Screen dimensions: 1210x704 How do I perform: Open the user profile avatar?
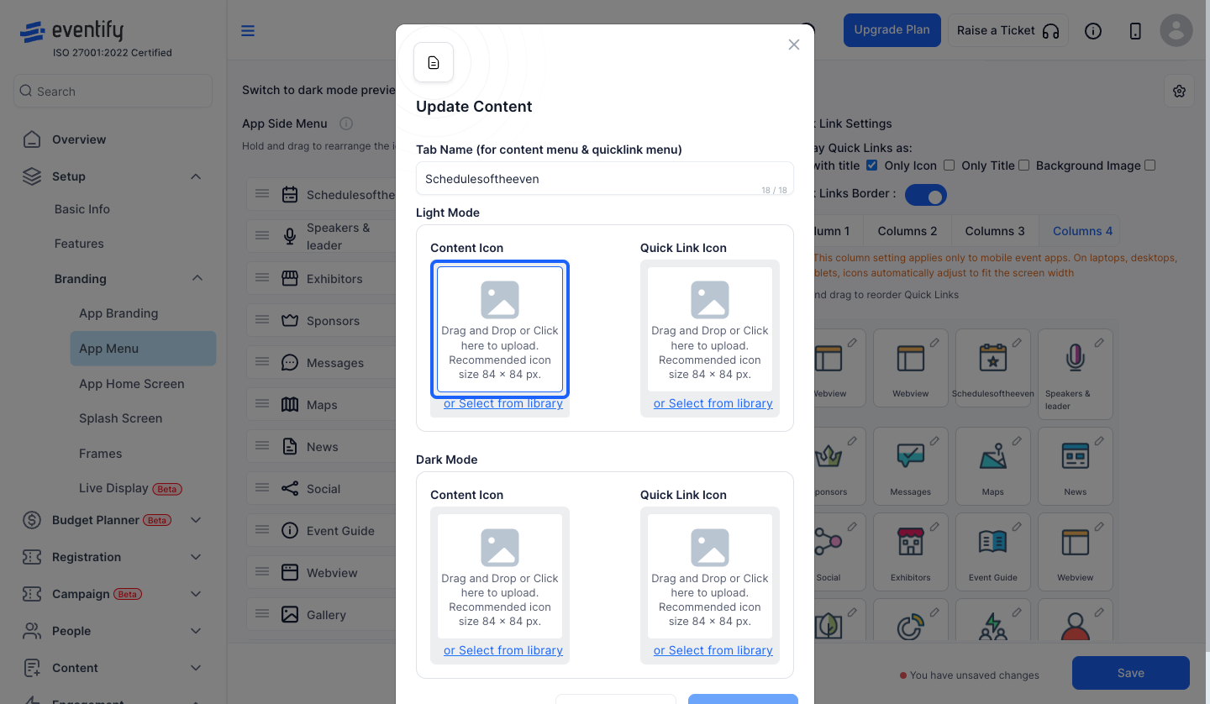(1176, 30)
